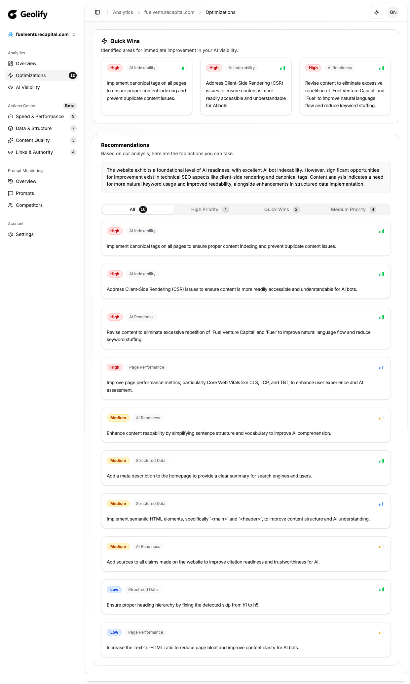Switch to the High Priority tab

click(210, 209)
